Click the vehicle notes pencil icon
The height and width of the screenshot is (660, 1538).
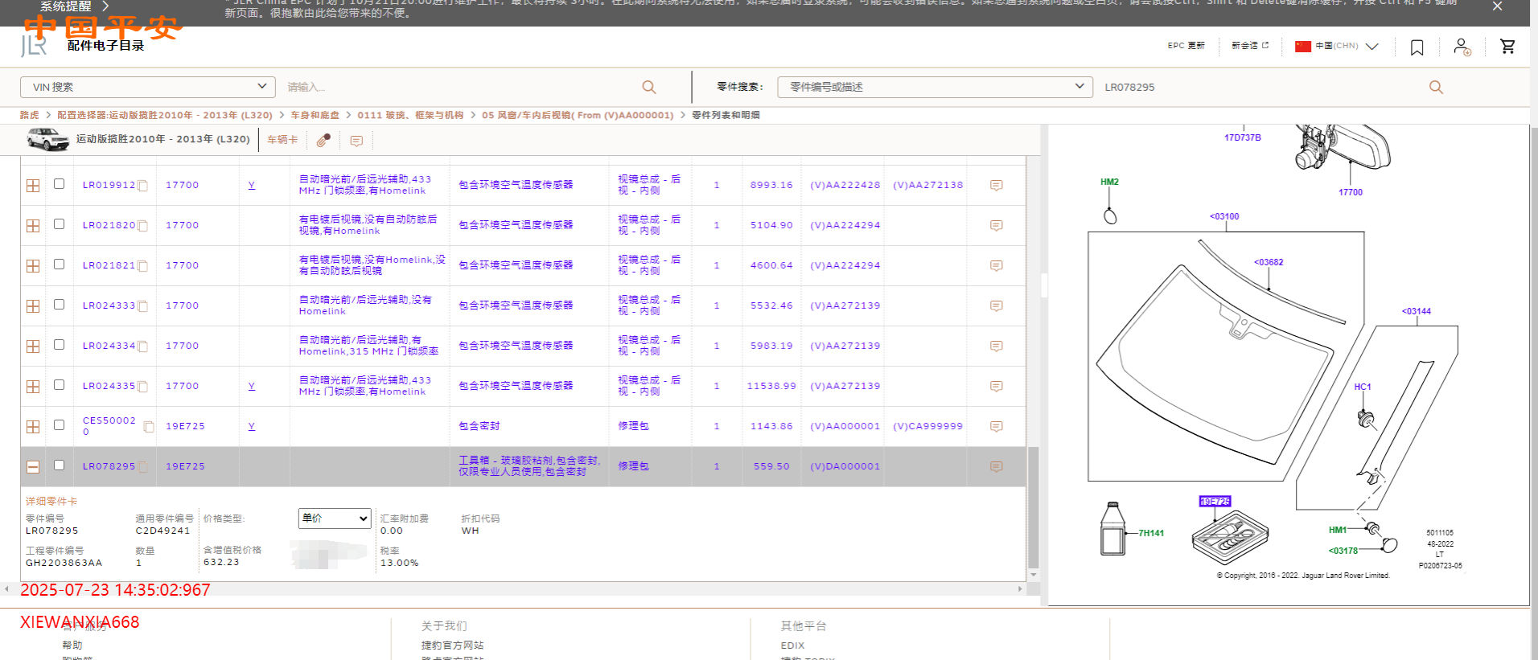tap(323, 140)
